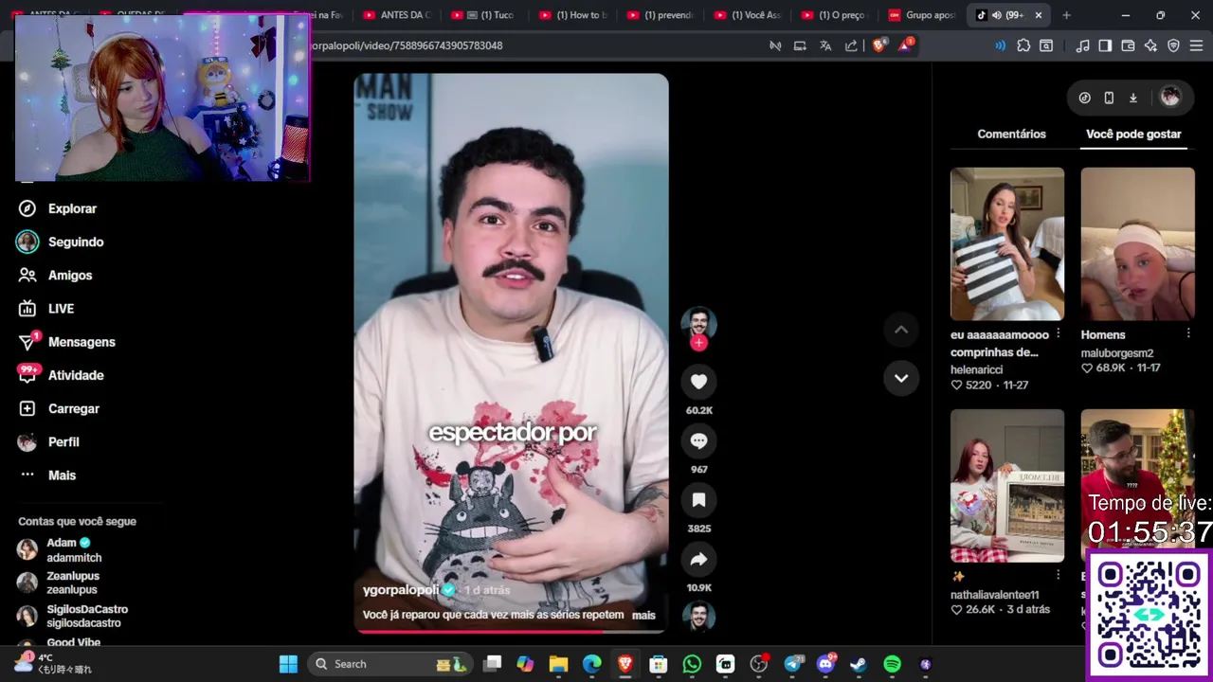Click the video progress bar

(511, 631)
